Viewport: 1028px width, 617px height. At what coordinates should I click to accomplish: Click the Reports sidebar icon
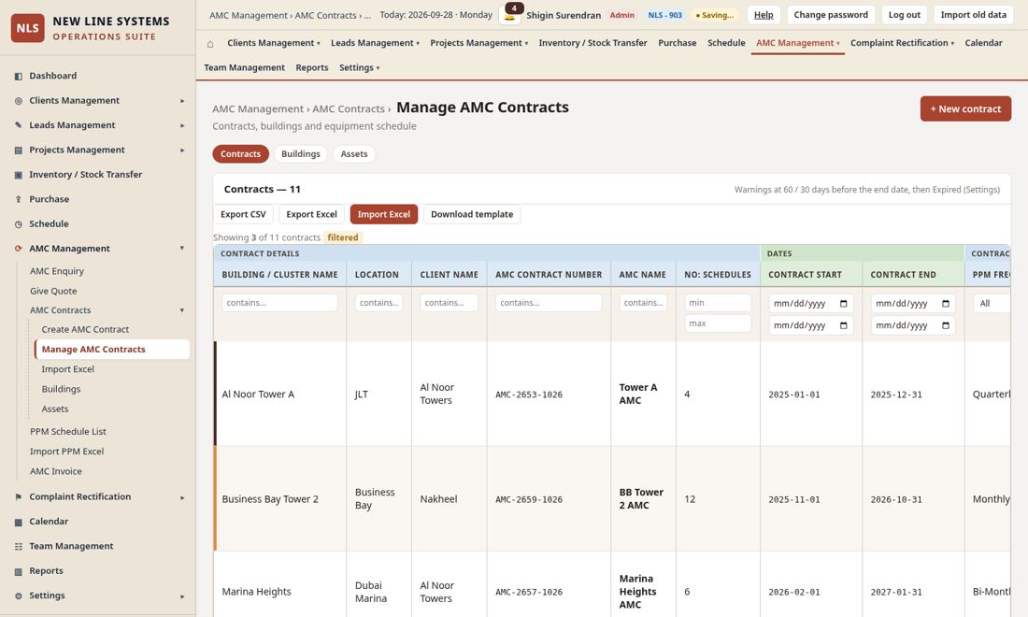tap(19, 571)
